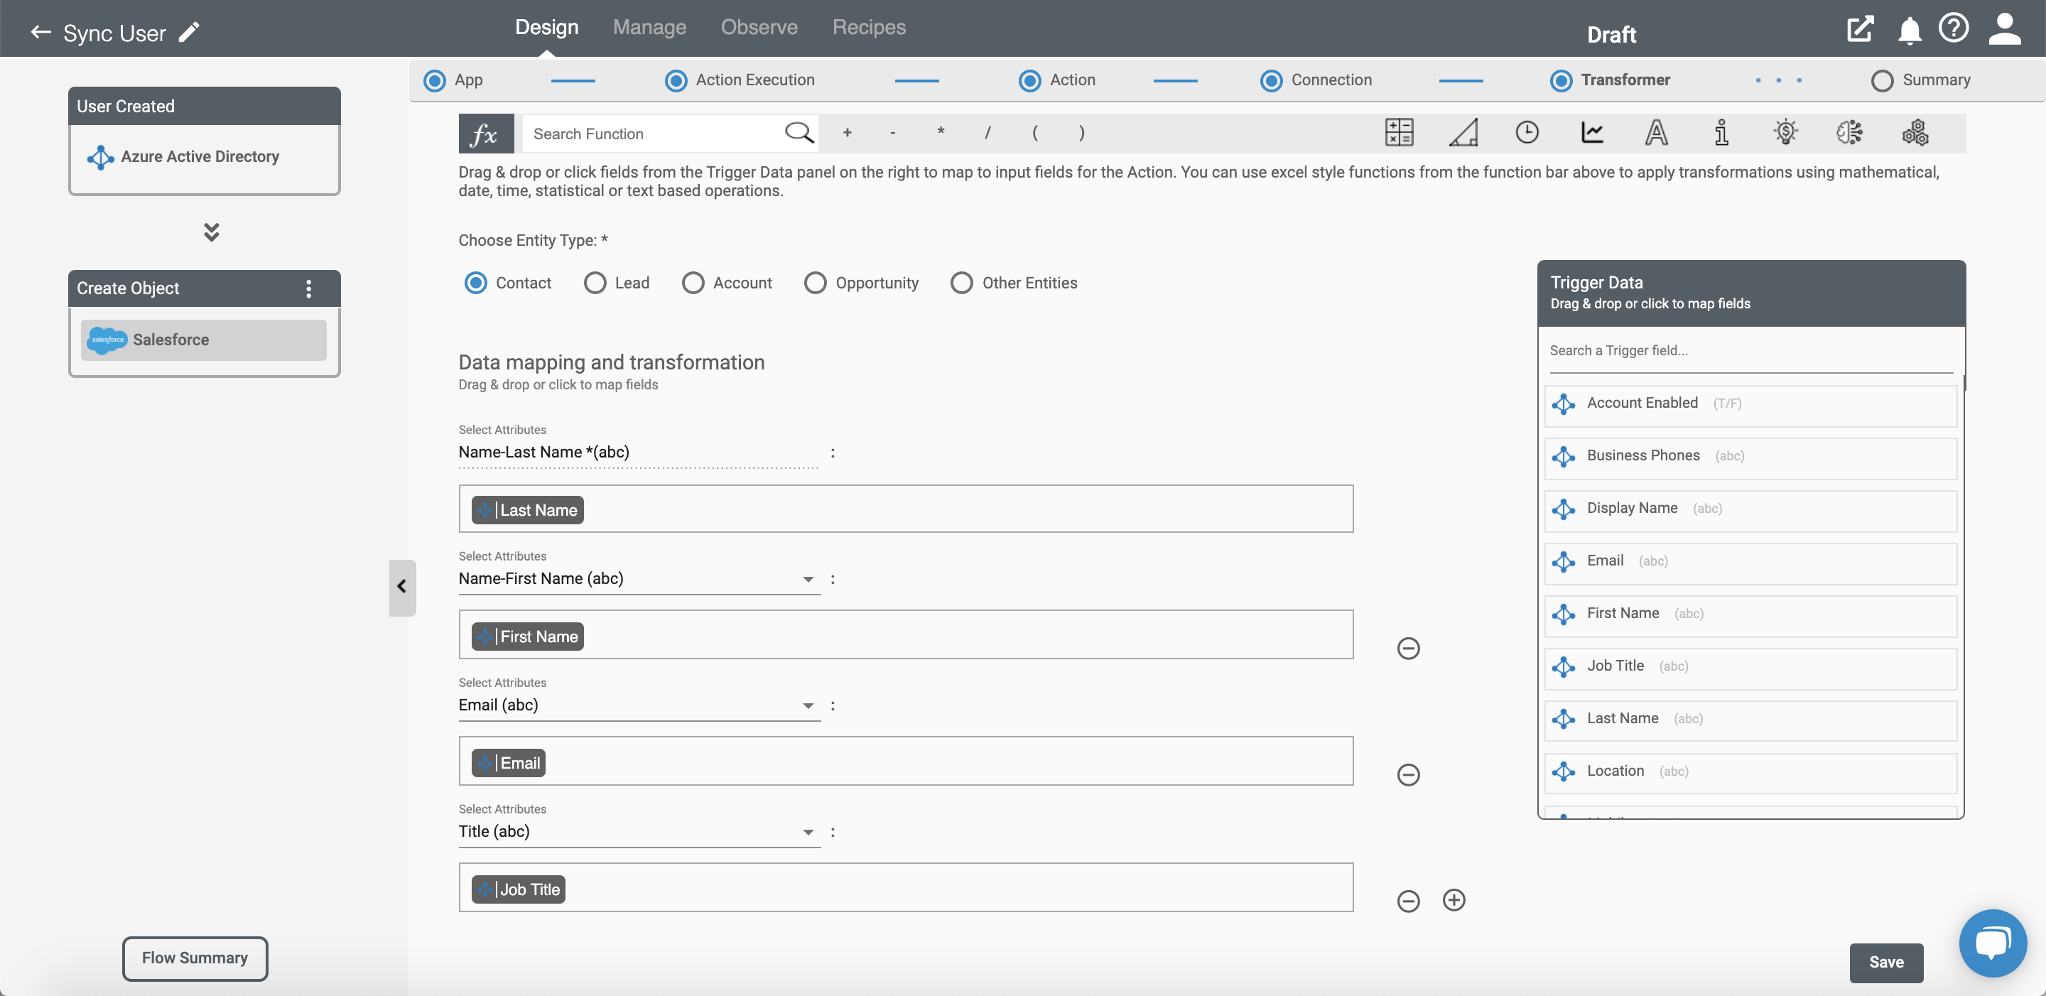Viewport: 2046px width, 996px height.
Task: Click the fx function icon
Action: tap(485, 134)
